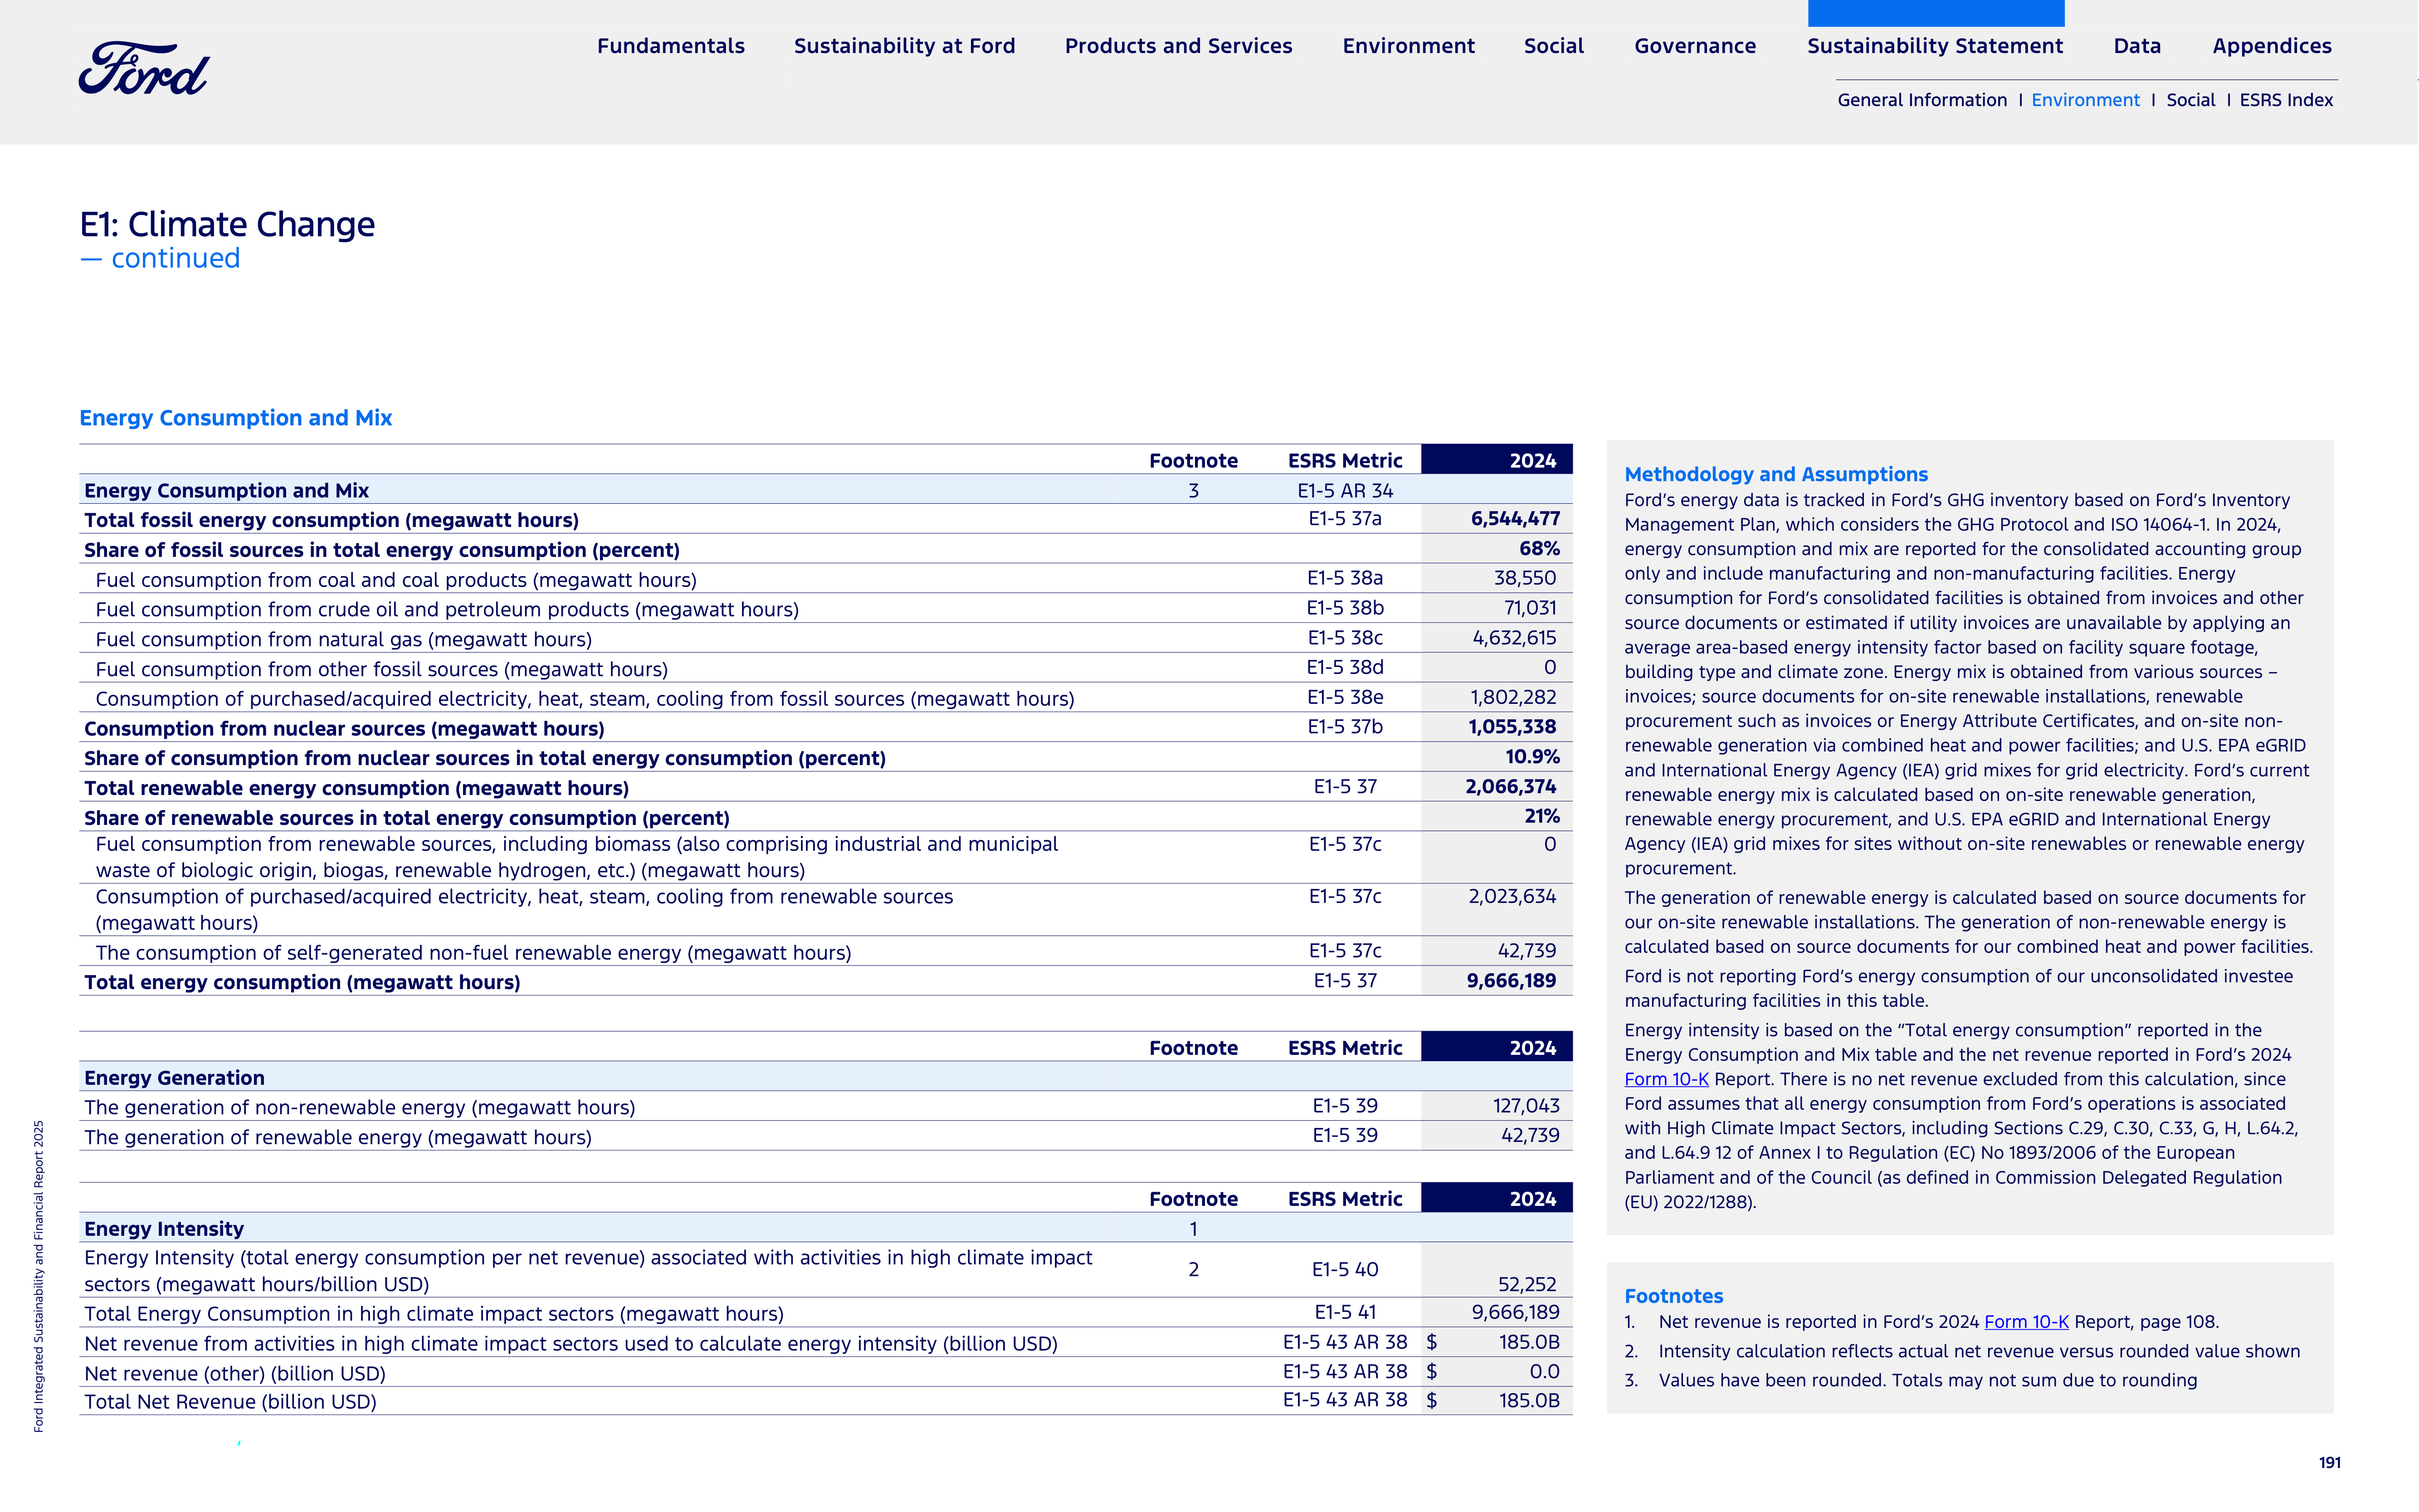This screenshot has width=2419, height=1512.
Task: Open Form 10-K link in Footnotes
Action: coord(2026,1322)
